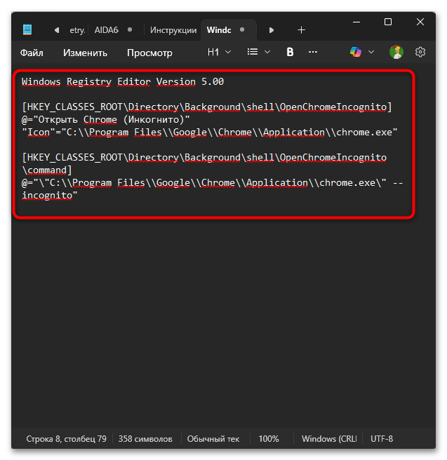Click the Обычный тек format status entry
Screen dimensions: 447x460
pyautogui.click(x=213, y=439)
